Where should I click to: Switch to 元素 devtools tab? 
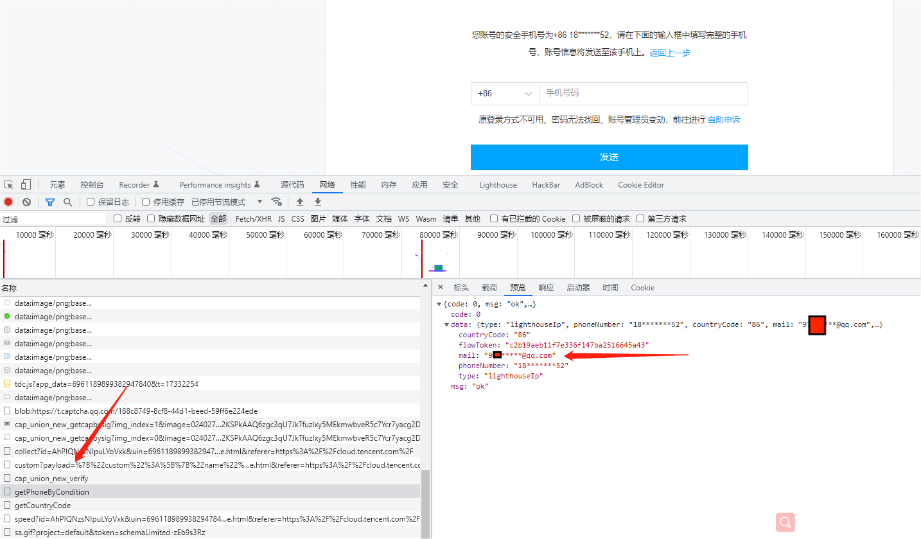click(57, 185)
